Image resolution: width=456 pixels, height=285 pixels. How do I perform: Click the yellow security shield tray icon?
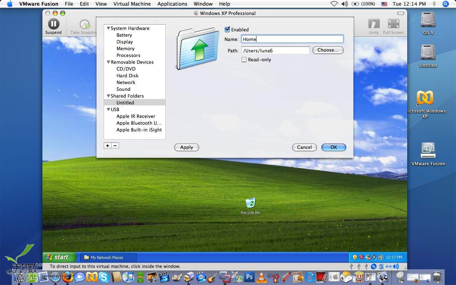(x=355, y=257)
